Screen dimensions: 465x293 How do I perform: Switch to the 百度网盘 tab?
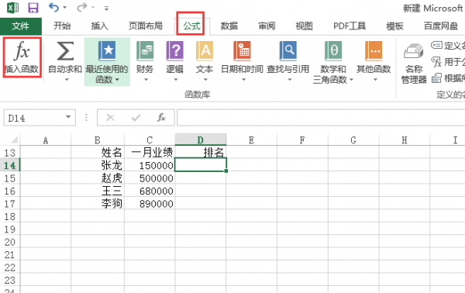[441, 26]
